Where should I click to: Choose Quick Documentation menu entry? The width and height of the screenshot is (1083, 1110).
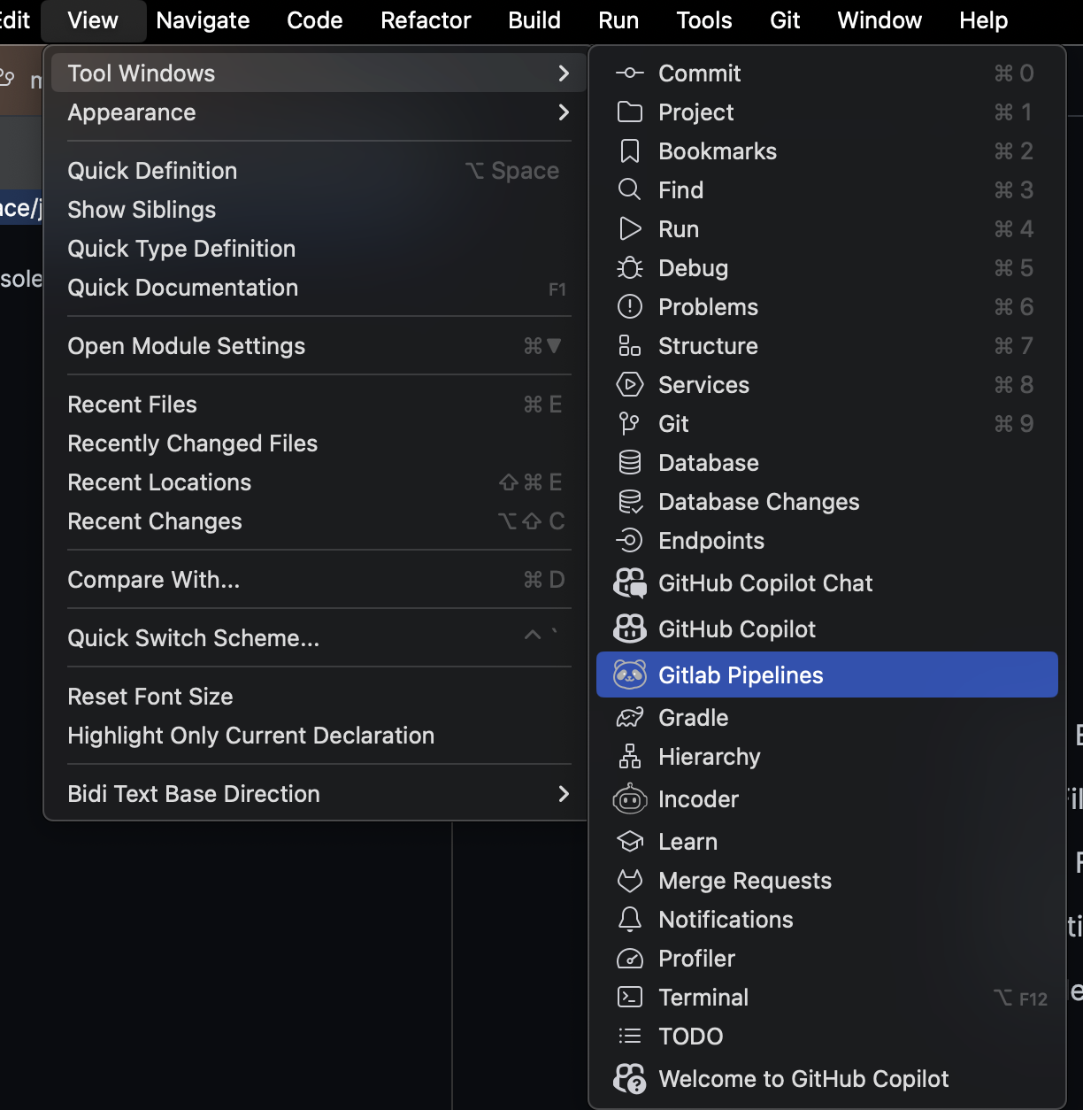(x=183, y=288)
